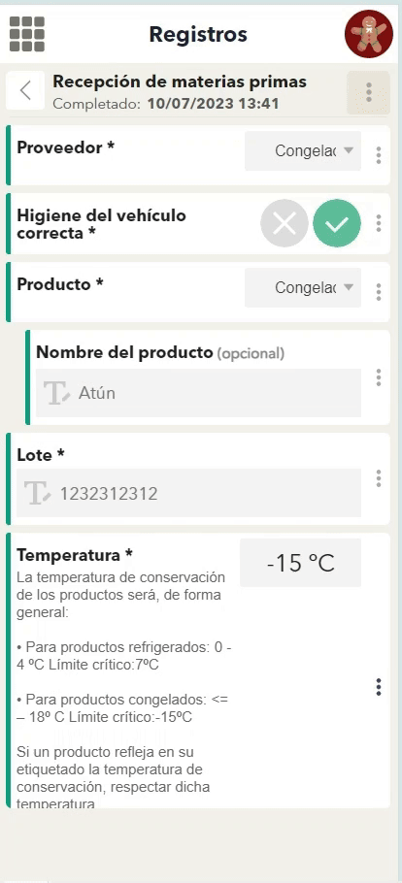
Task: Open Producto row three-dot options
Action: click(379, 292)
